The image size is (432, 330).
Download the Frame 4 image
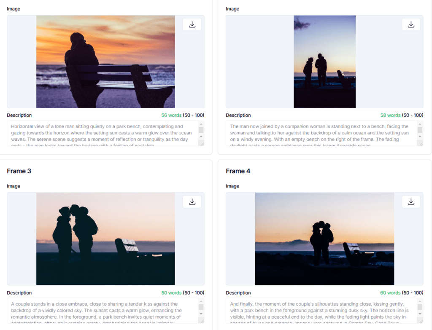411,201
